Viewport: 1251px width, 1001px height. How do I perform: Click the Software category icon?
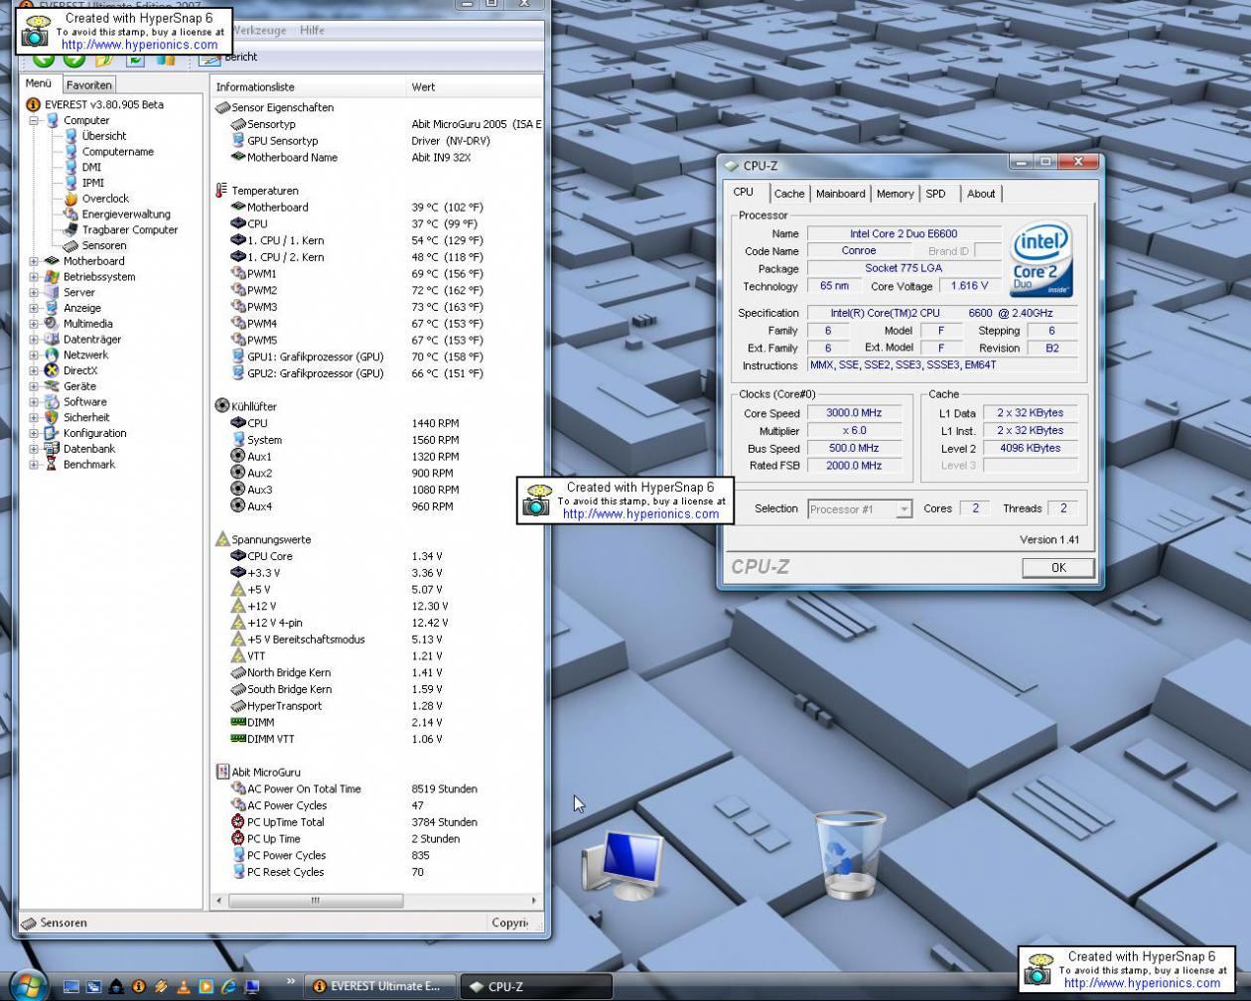(52, 402)
